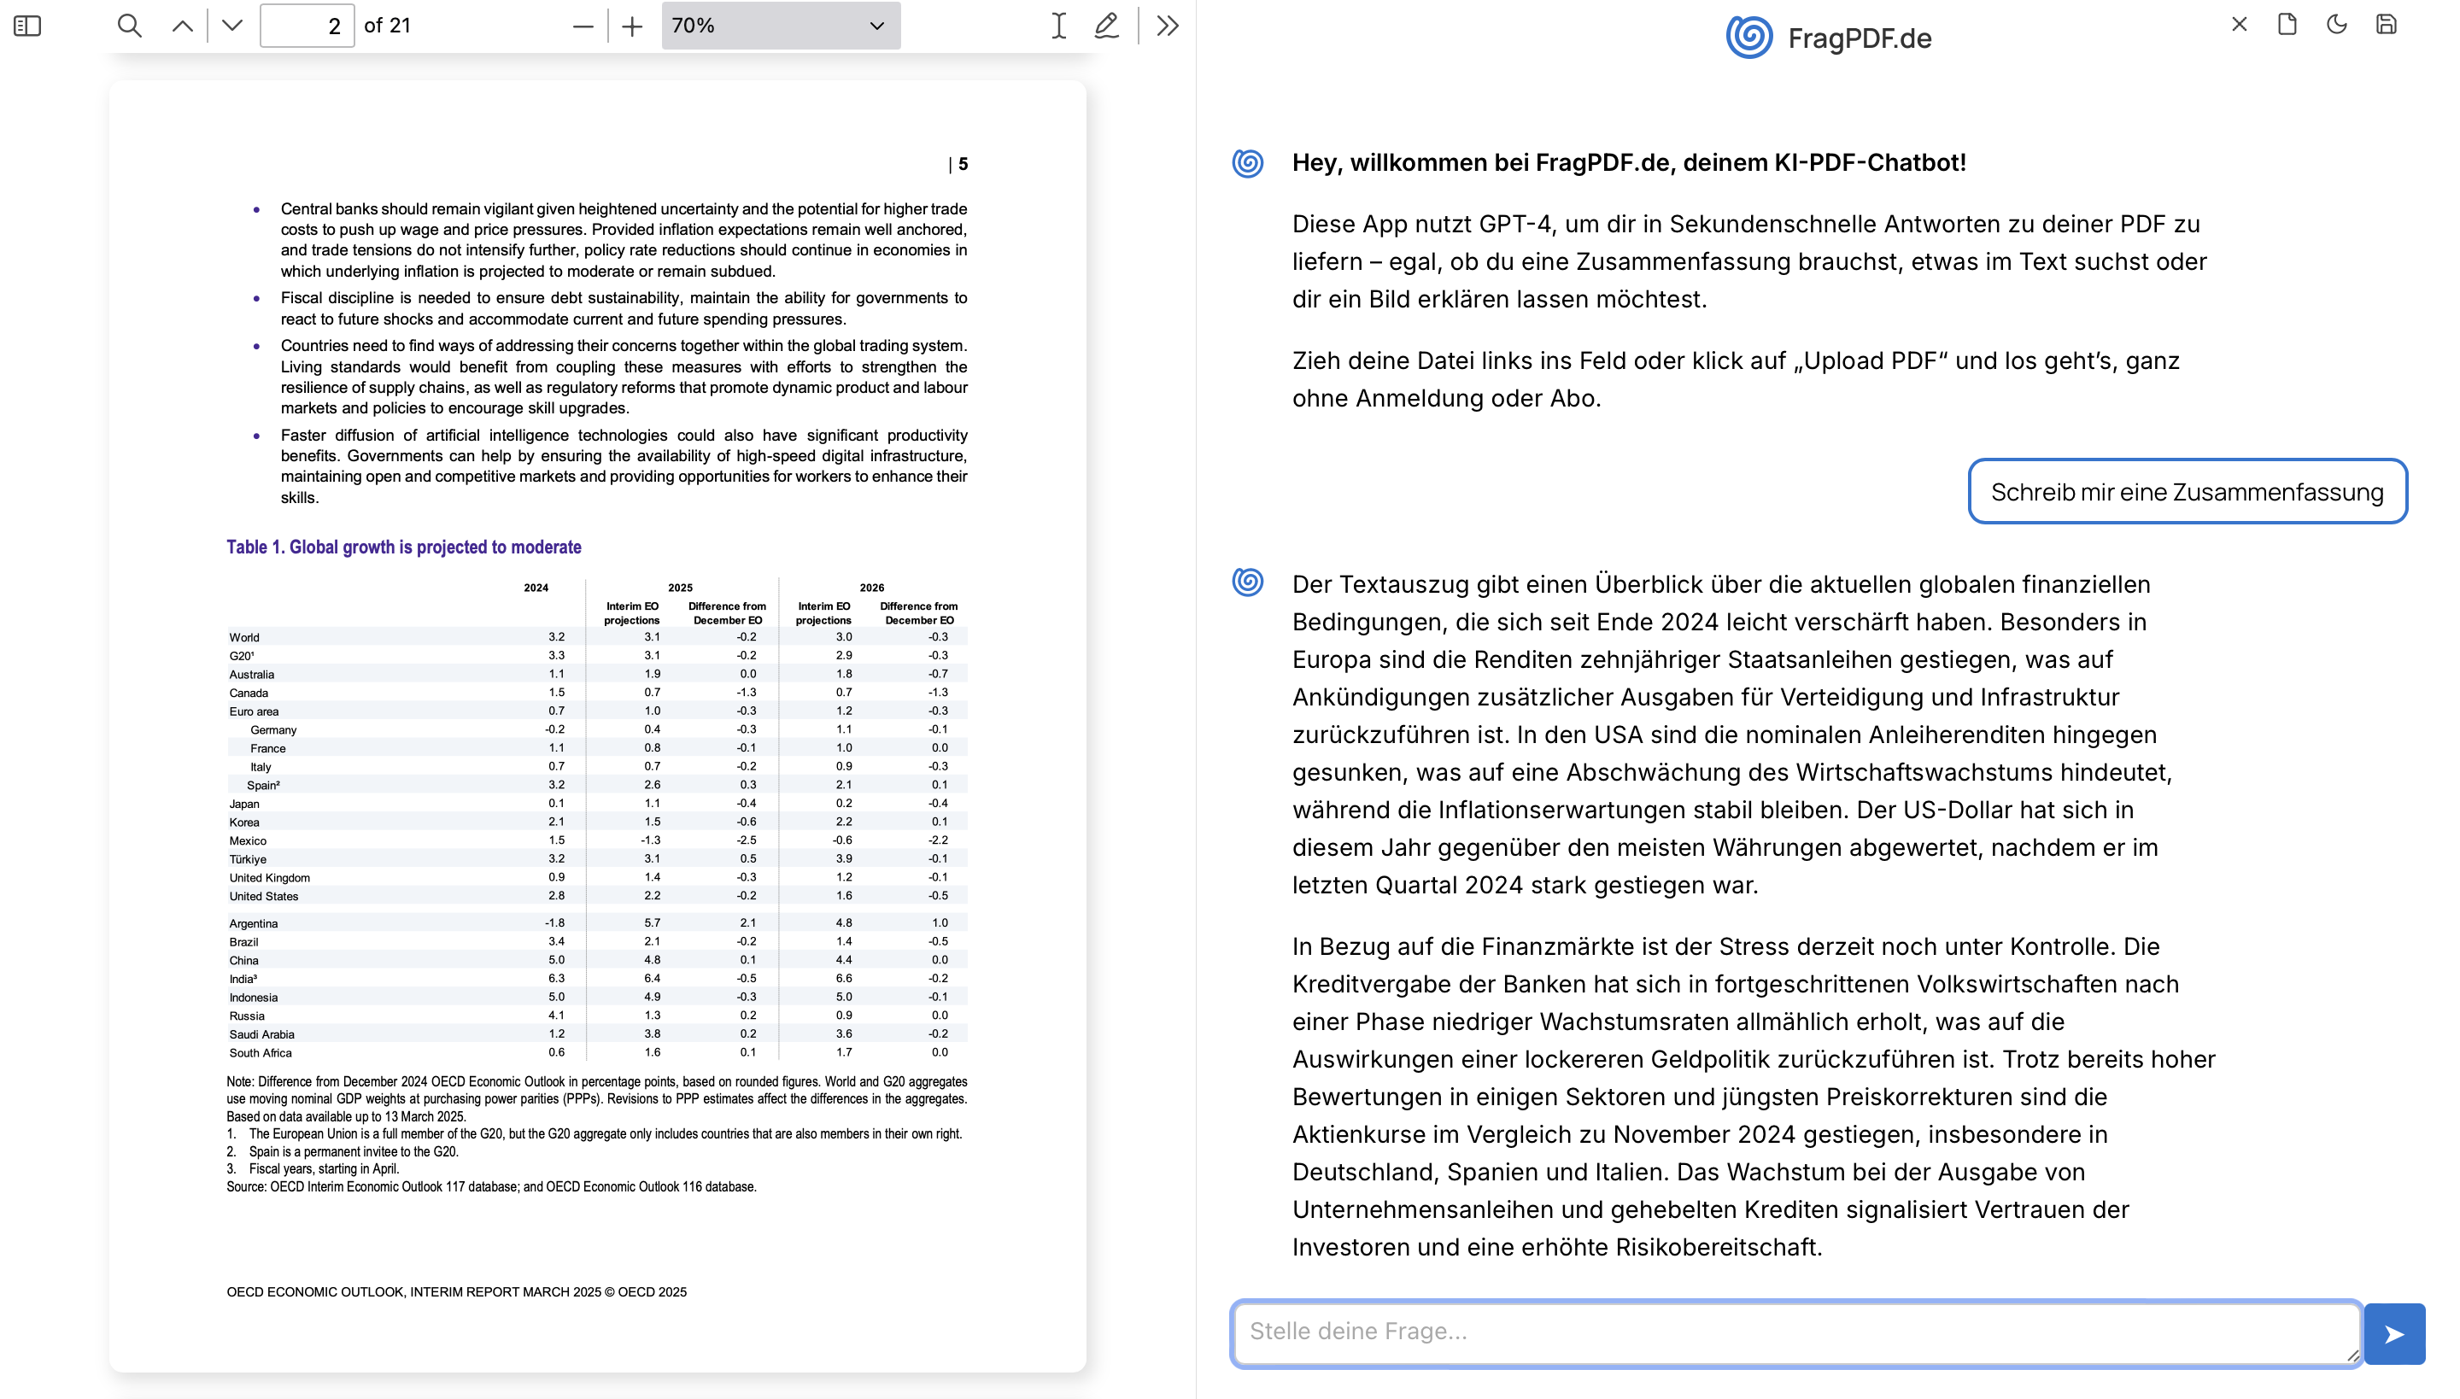Viewport: 2460px width, 1399px height.
Task: Send the message with the arrow button
Action: [x=2393, y=1334]
